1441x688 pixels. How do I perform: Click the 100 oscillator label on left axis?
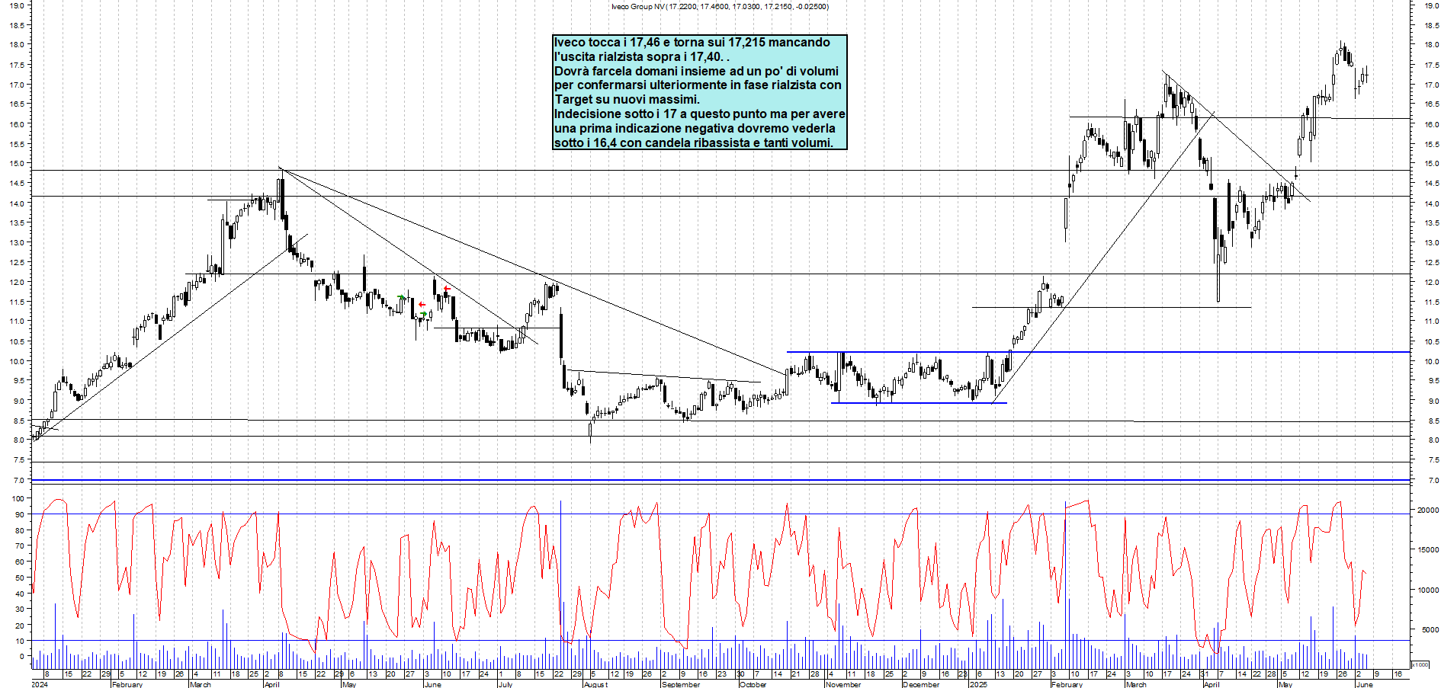pos(17,498)
